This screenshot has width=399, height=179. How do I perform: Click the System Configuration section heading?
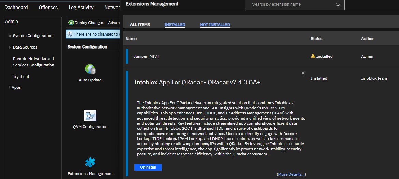87,47
